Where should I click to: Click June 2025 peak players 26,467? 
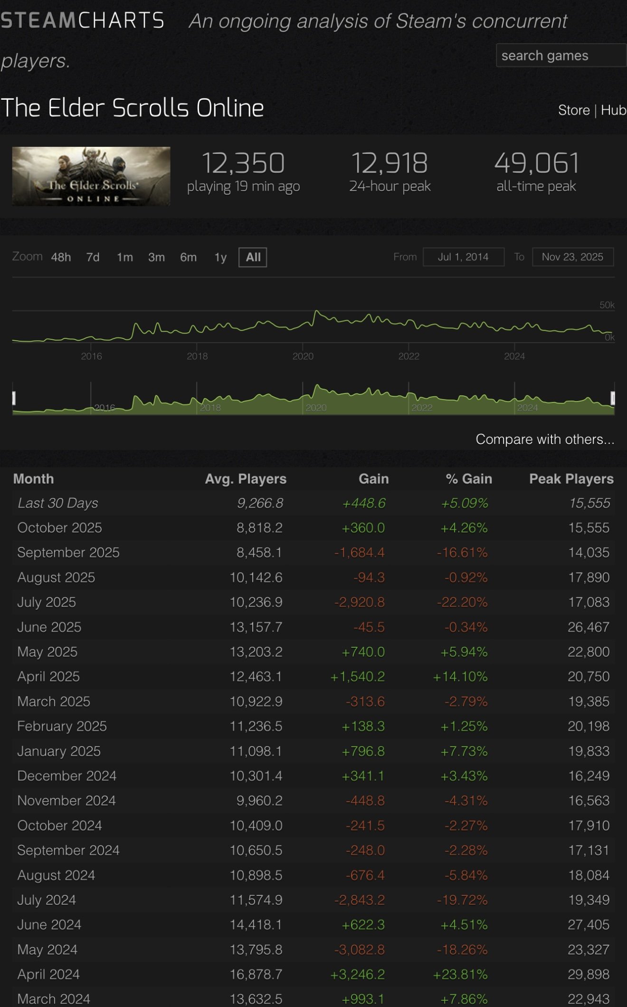point(589,627)
